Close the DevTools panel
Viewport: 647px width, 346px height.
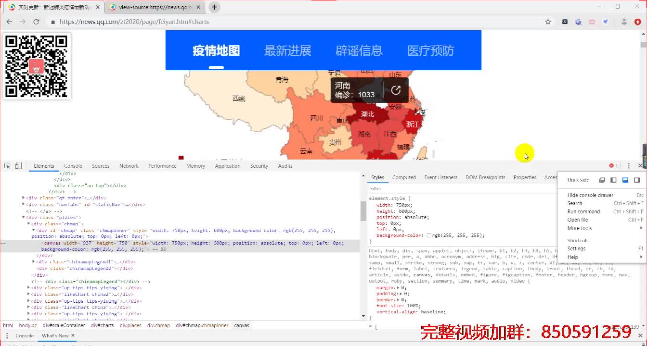(x=640, y=166)
